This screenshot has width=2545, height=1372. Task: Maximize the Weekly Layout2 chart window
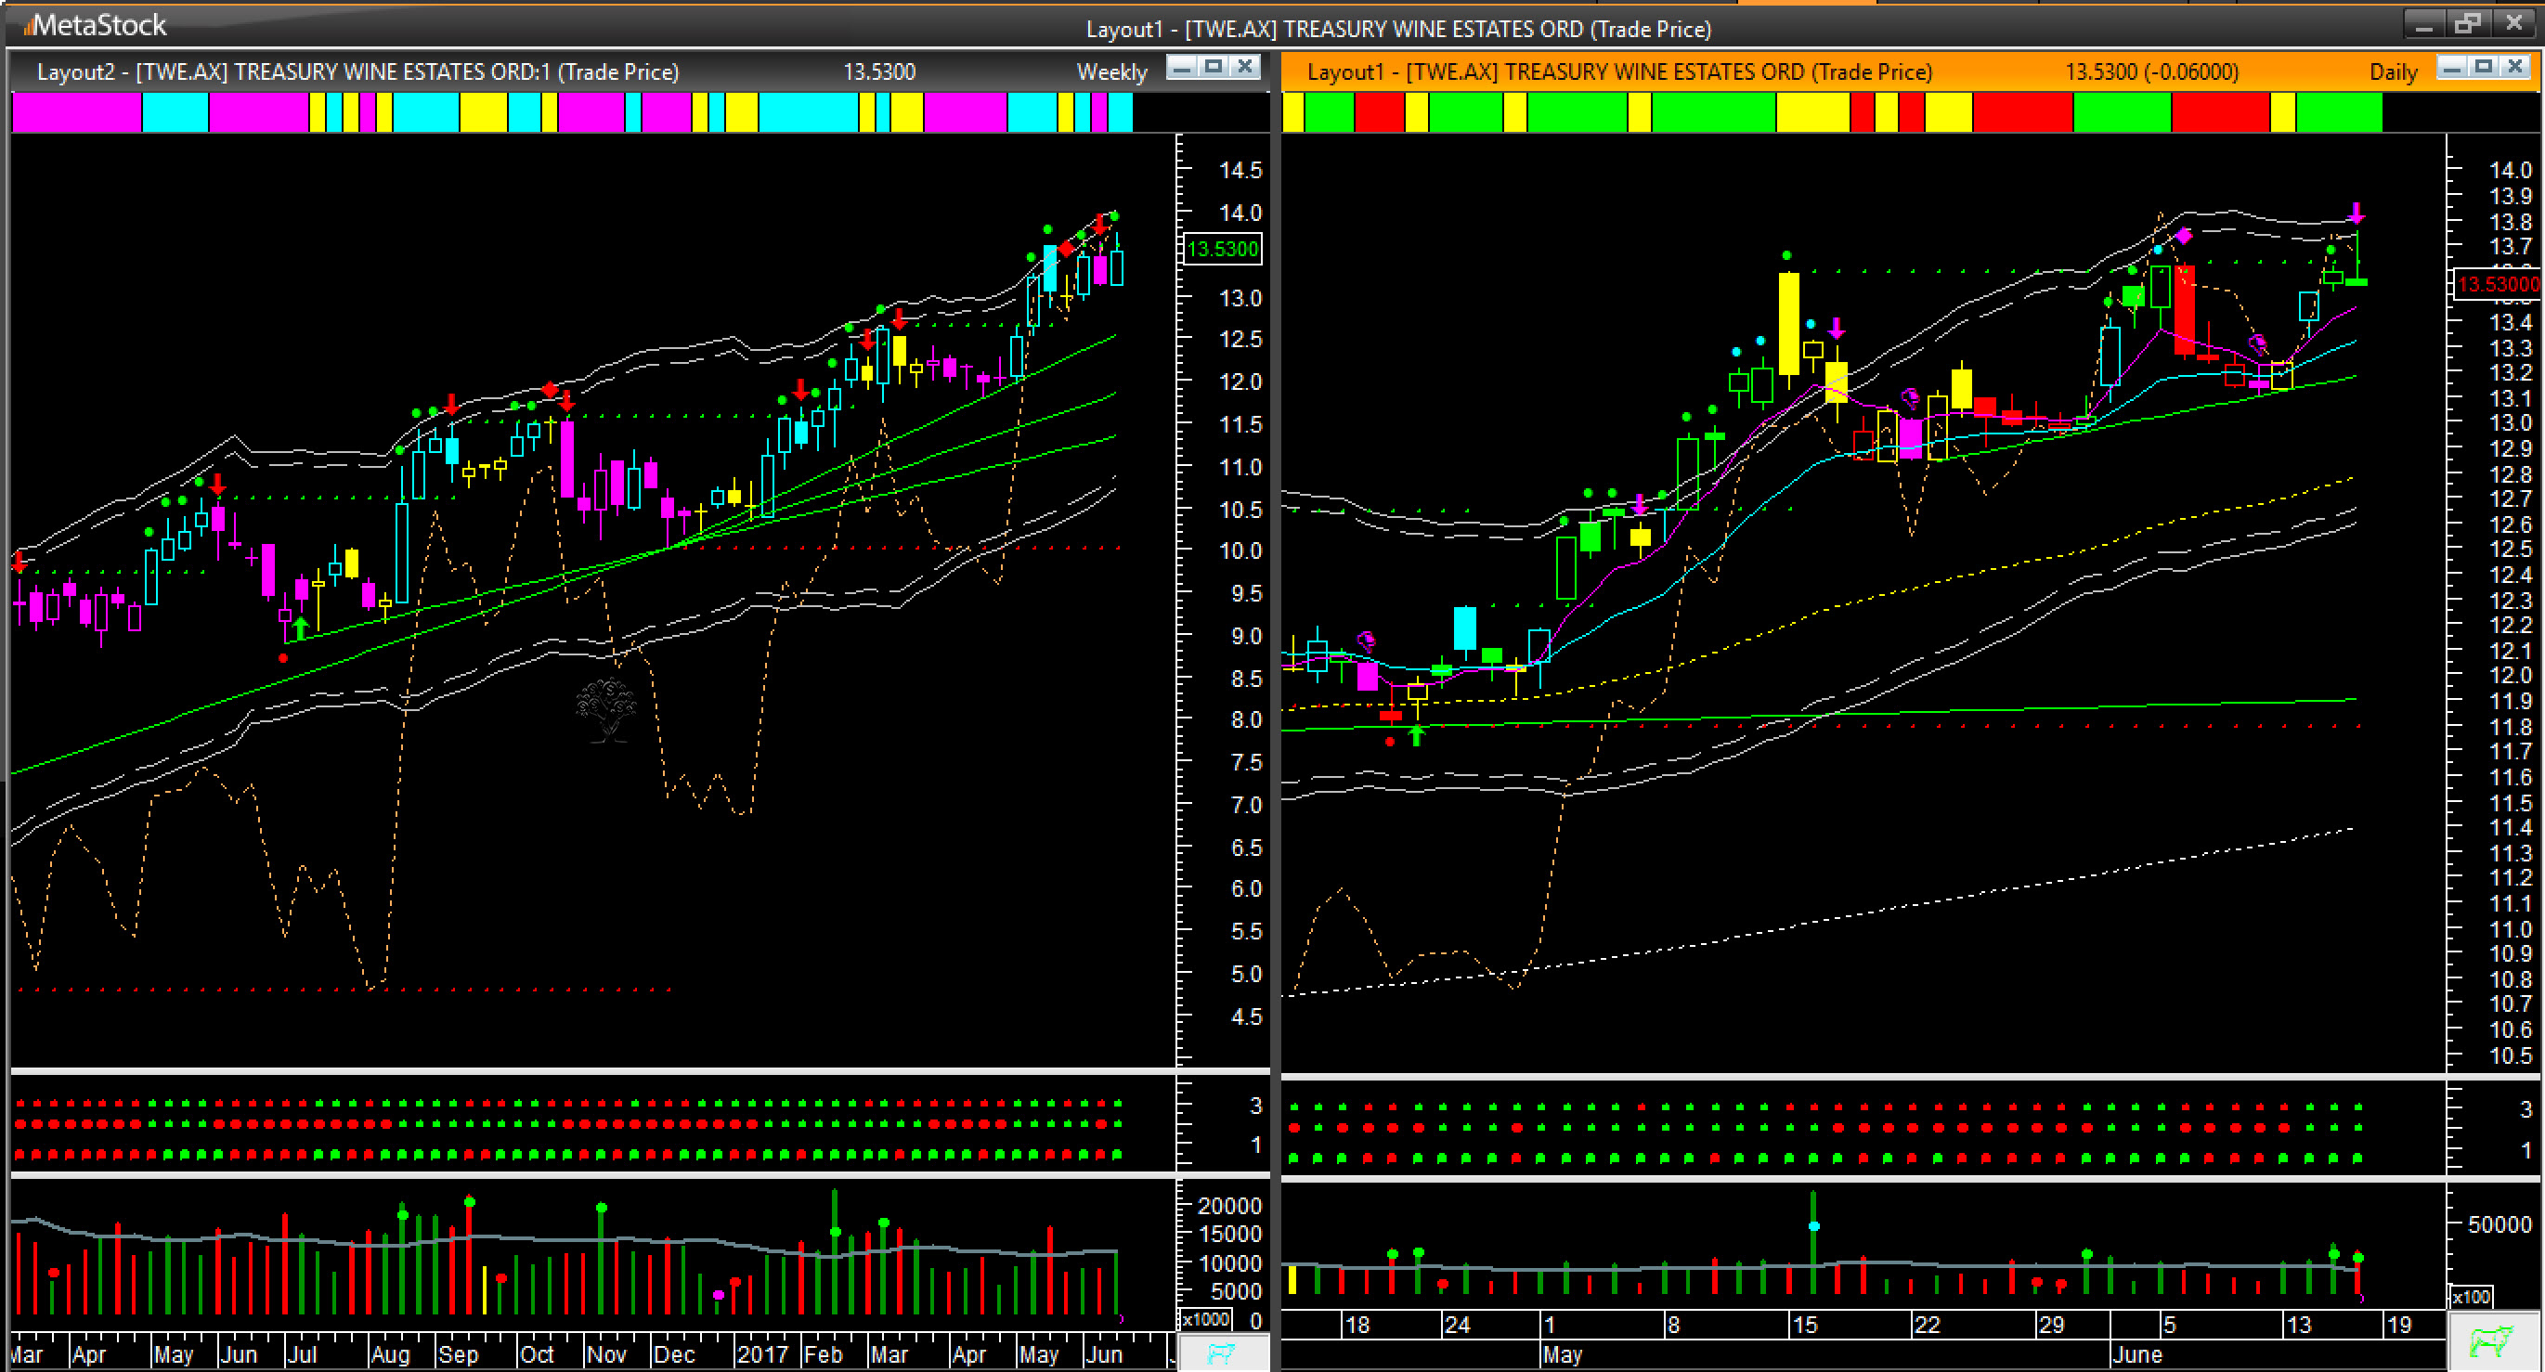pyautogui.click(x=1214, y=66)
